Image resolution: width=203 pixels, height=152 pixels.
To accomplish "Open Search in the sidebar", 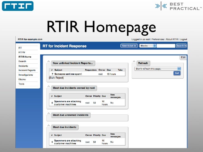I will click(x=22, y=61).
